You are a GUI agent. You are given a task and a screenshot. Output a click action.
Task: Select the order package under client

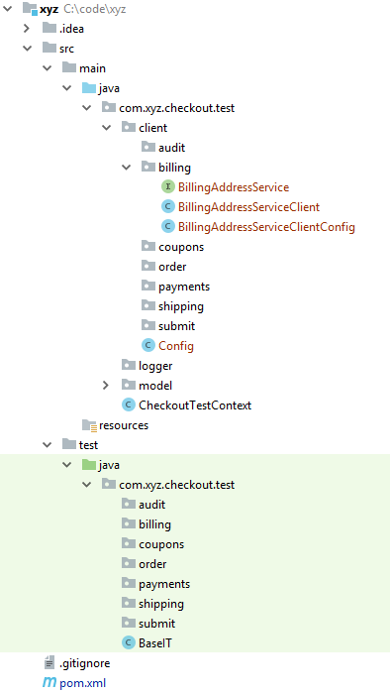172,267
